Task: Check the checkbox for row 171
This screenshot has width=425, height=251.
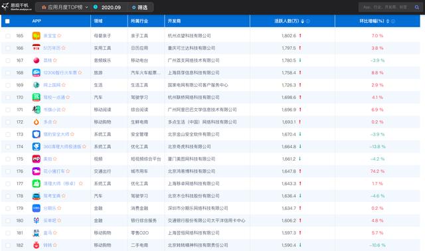Action: pyautogui.click(x=8, y=110)
